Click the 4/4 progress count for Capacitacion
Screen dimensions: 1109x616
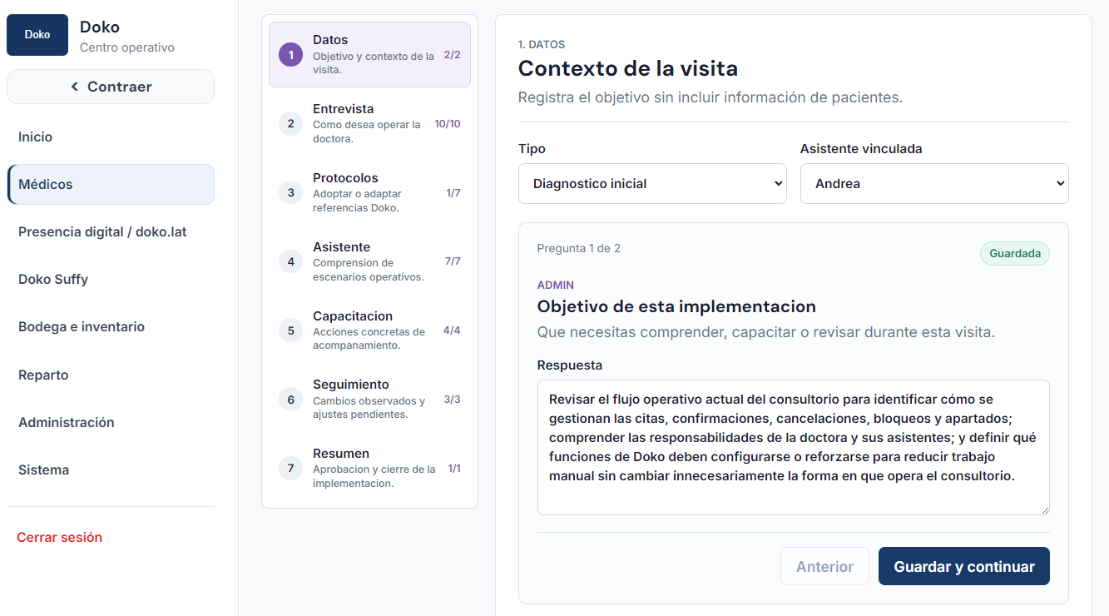point(452,330)
